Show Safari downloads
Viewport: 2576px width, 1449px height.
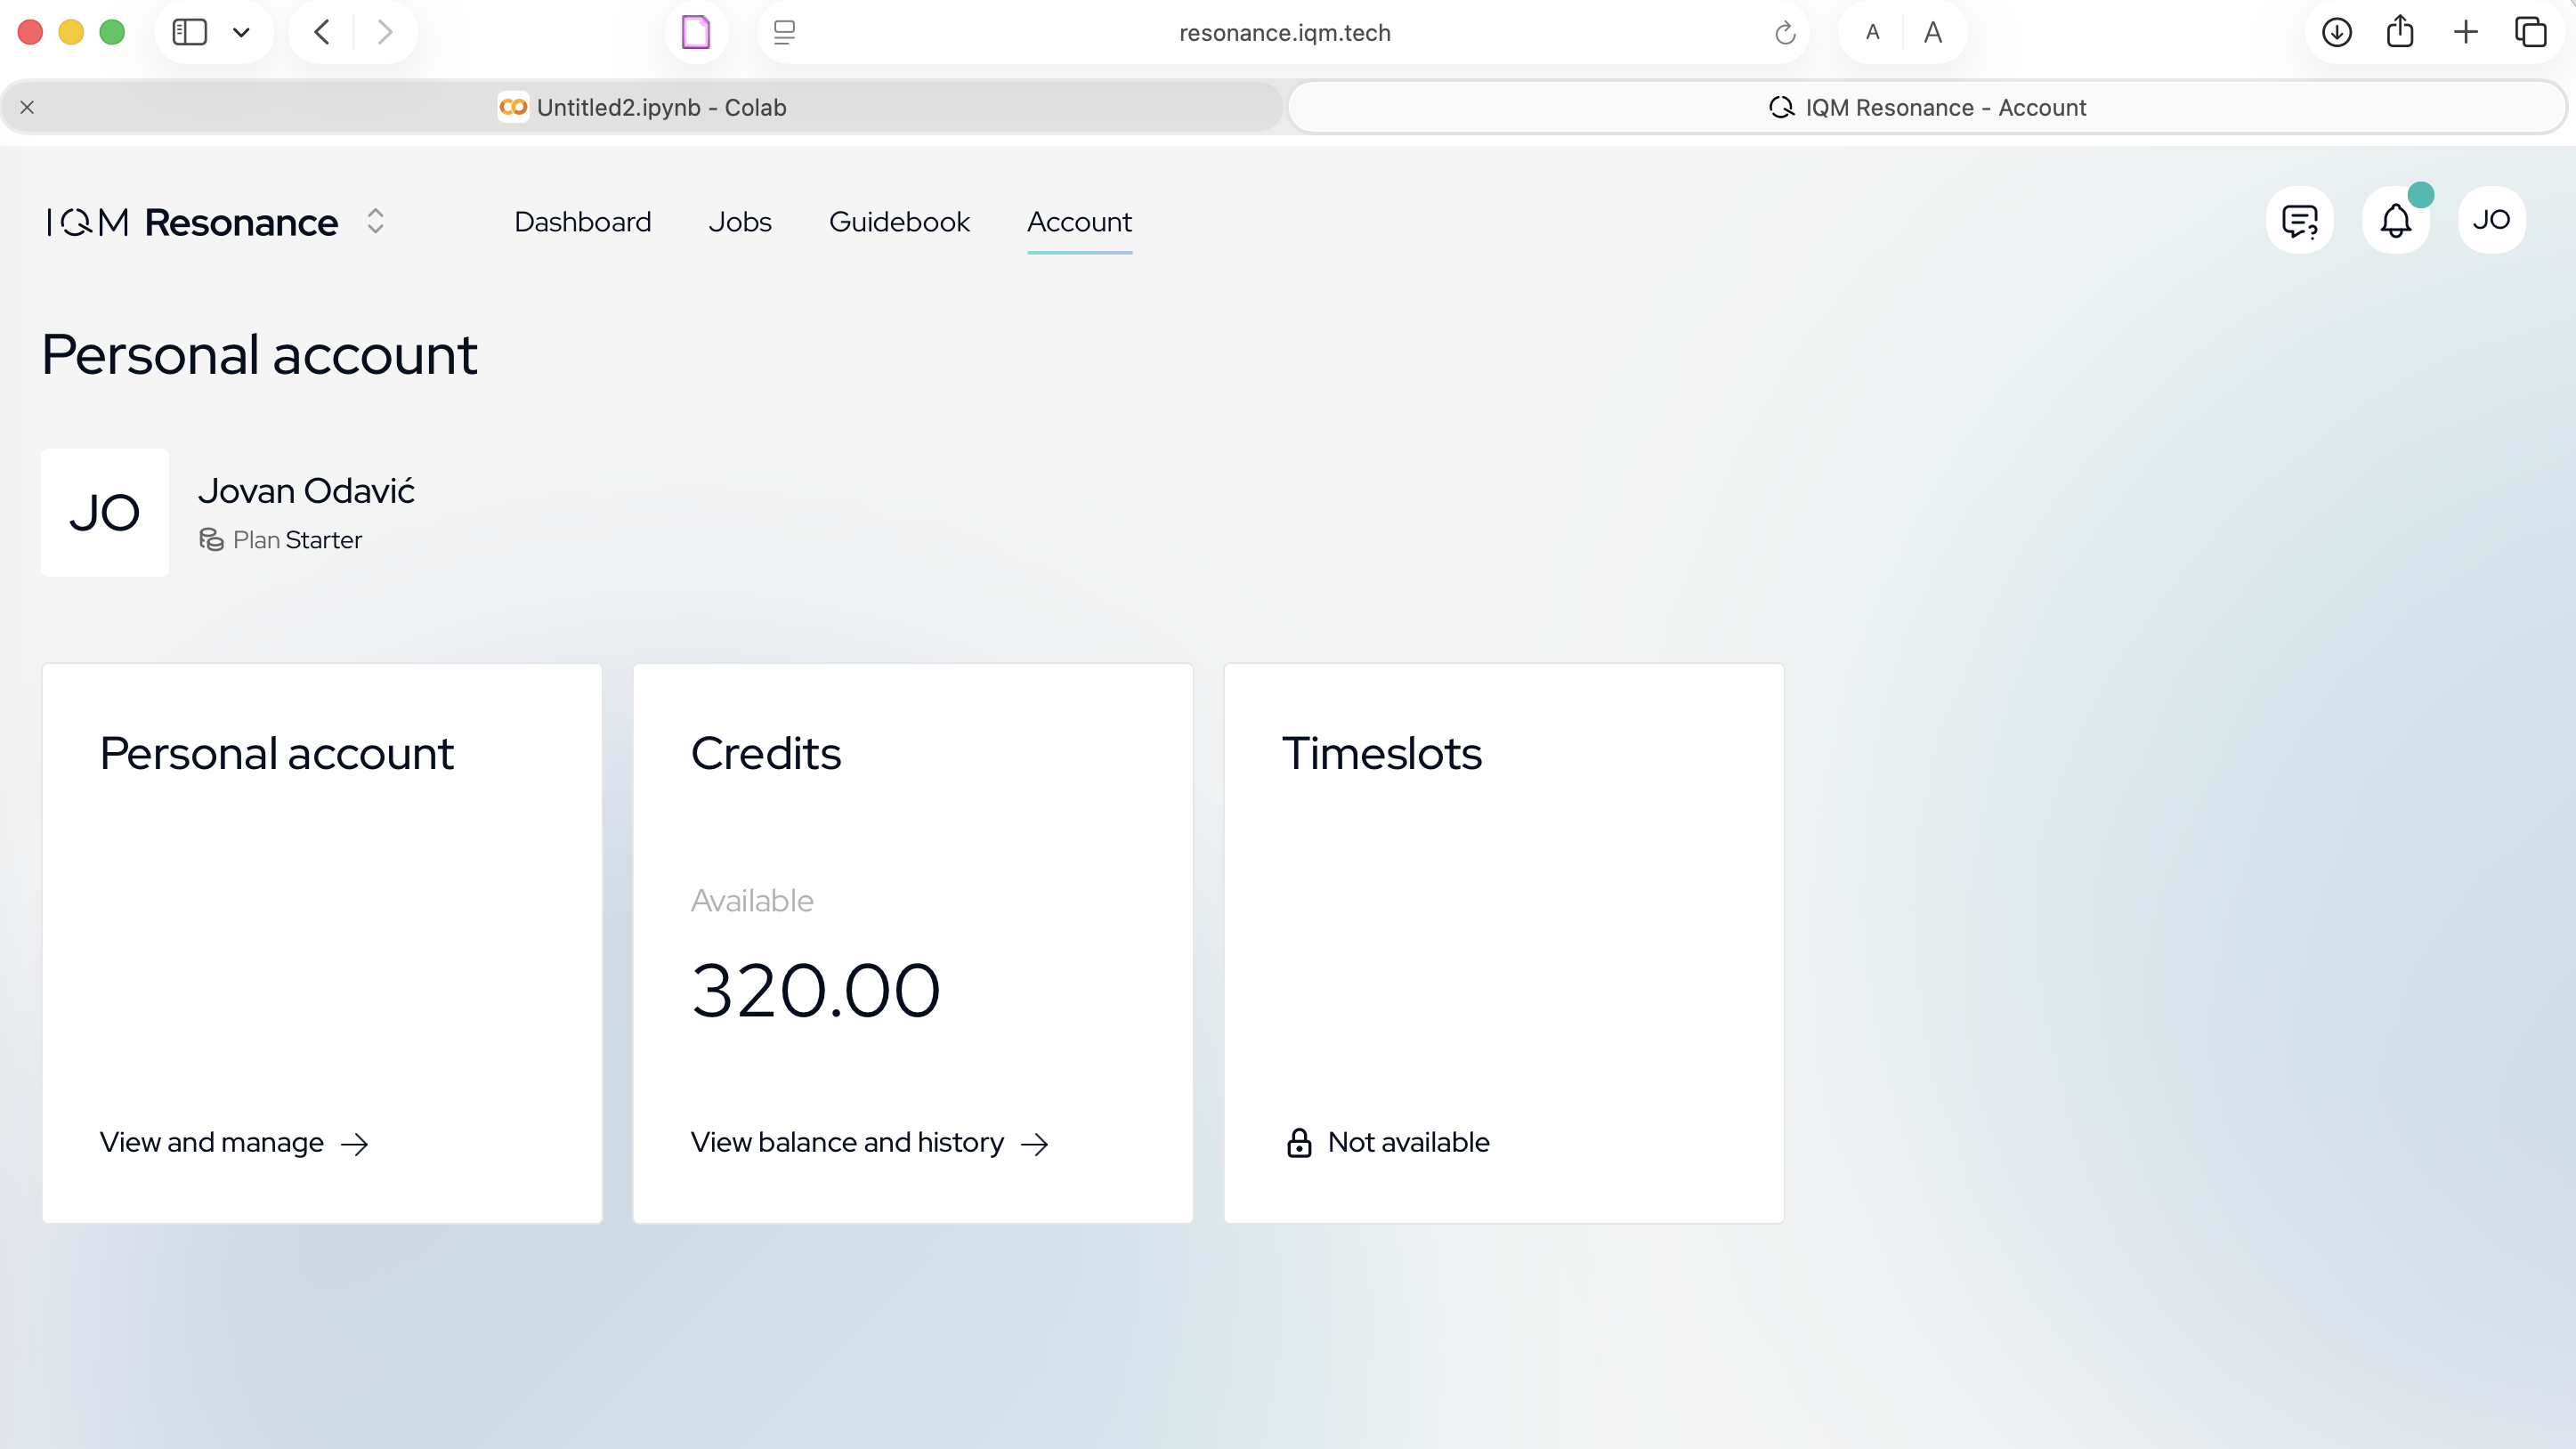[x=2336, y=33]
